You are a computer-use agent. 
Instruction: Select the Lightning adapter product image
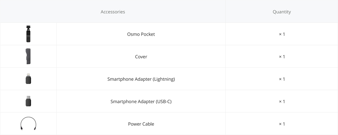tap(28, 79)
